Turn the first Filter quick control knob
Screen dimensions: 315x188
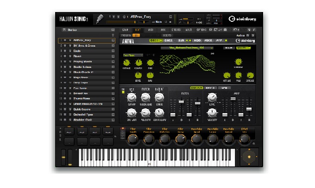pyautogui.click(x=133, y=139)
